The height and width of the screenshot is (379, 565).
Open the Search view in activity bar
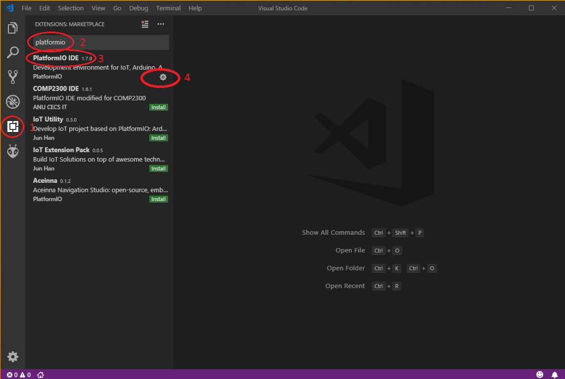tap(13, 52)
